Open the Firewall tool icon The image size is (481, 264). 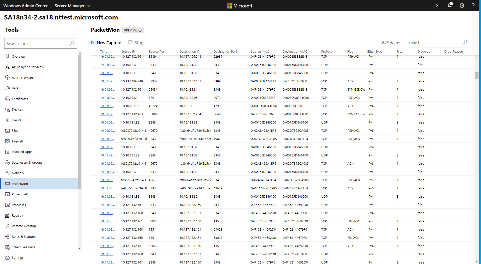pyautogui.click(x=7, y=141)
